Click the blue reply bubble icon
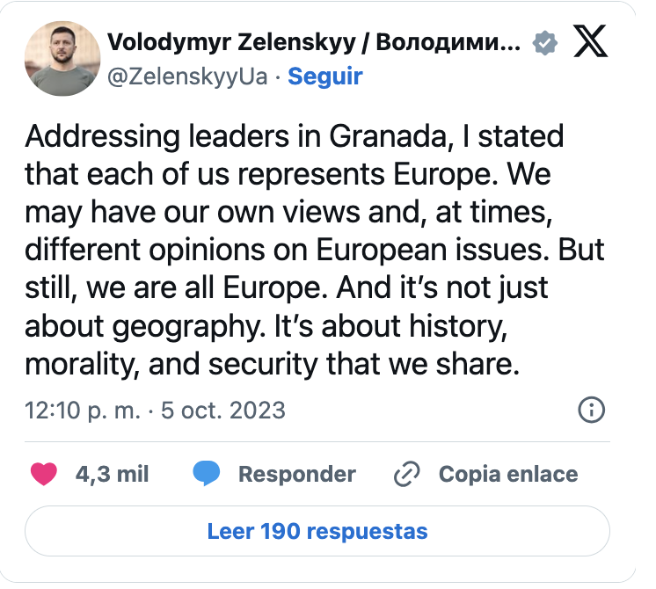The width and height of the screenshot is (656, 589). (x=207, y=474)
